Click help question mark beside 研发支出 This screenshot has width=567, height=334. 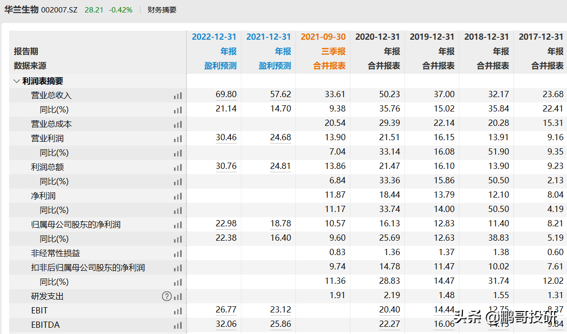[167, 296]
